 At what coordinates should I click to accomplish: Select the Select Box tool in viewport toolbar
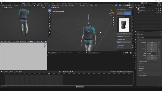tap(50, 11)
